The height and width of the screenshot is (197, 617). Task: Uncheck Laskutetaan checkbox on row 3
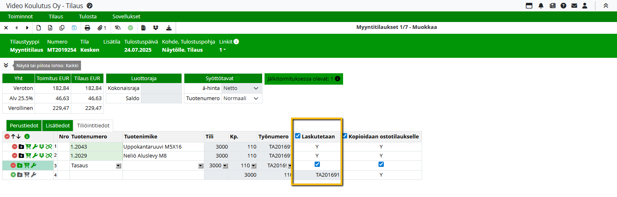(317, 164)
